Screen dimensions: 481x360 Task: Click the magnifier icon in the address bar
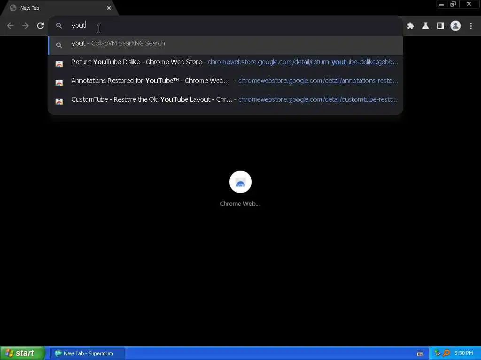[x=59, y=26]
